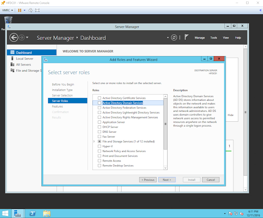The height and width of the screenshot is (218, 263).
Task: Open the pause button dropdown arrow
Action: click(x=25, y=10)
